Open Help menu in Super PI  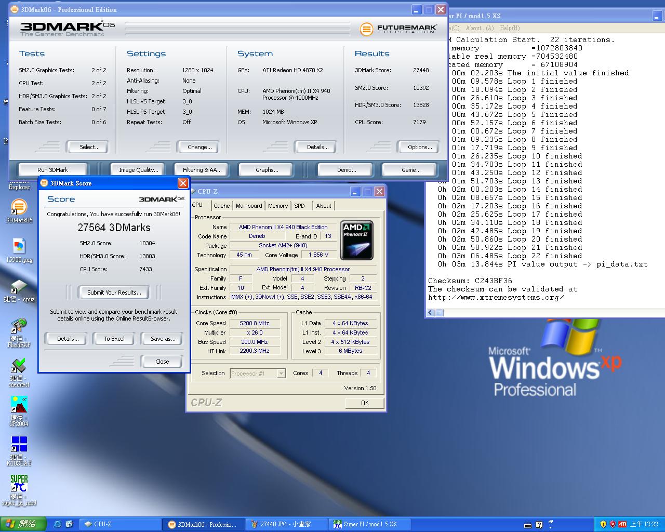pos(510,28)
